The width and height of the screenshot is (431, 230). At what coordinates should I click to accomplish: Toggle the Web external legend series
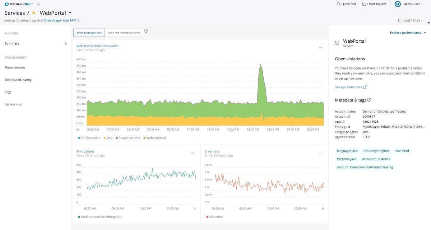tap(154, 138)
